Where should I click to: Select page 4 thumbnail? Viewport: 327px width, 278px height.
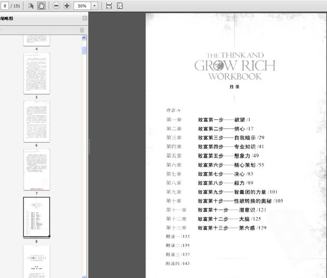37,41
